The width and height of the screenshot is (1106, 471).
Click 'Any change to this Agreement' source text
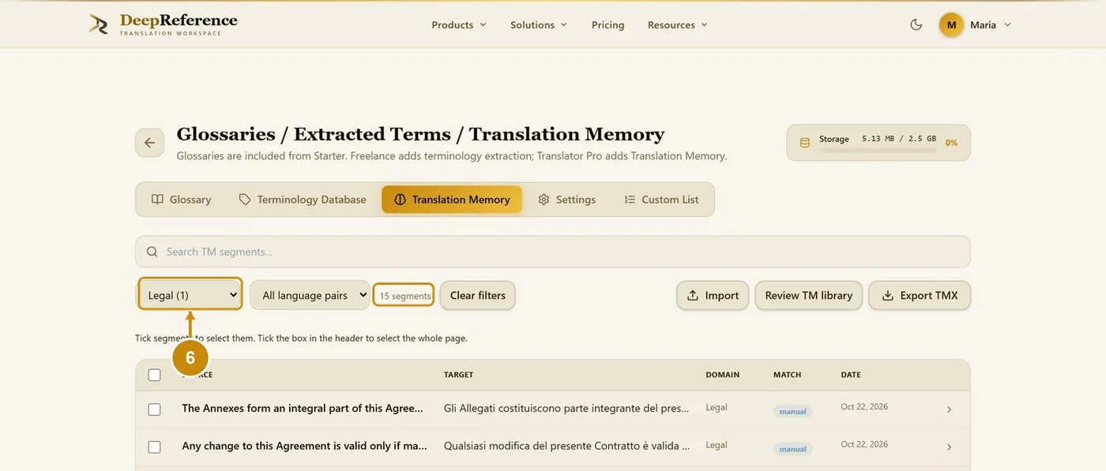tap(304, 446)
